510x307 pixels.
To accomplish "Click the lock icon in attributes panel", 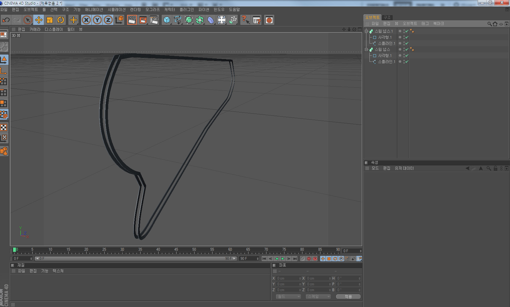I will pyautogui.click(x=495, y=168).
